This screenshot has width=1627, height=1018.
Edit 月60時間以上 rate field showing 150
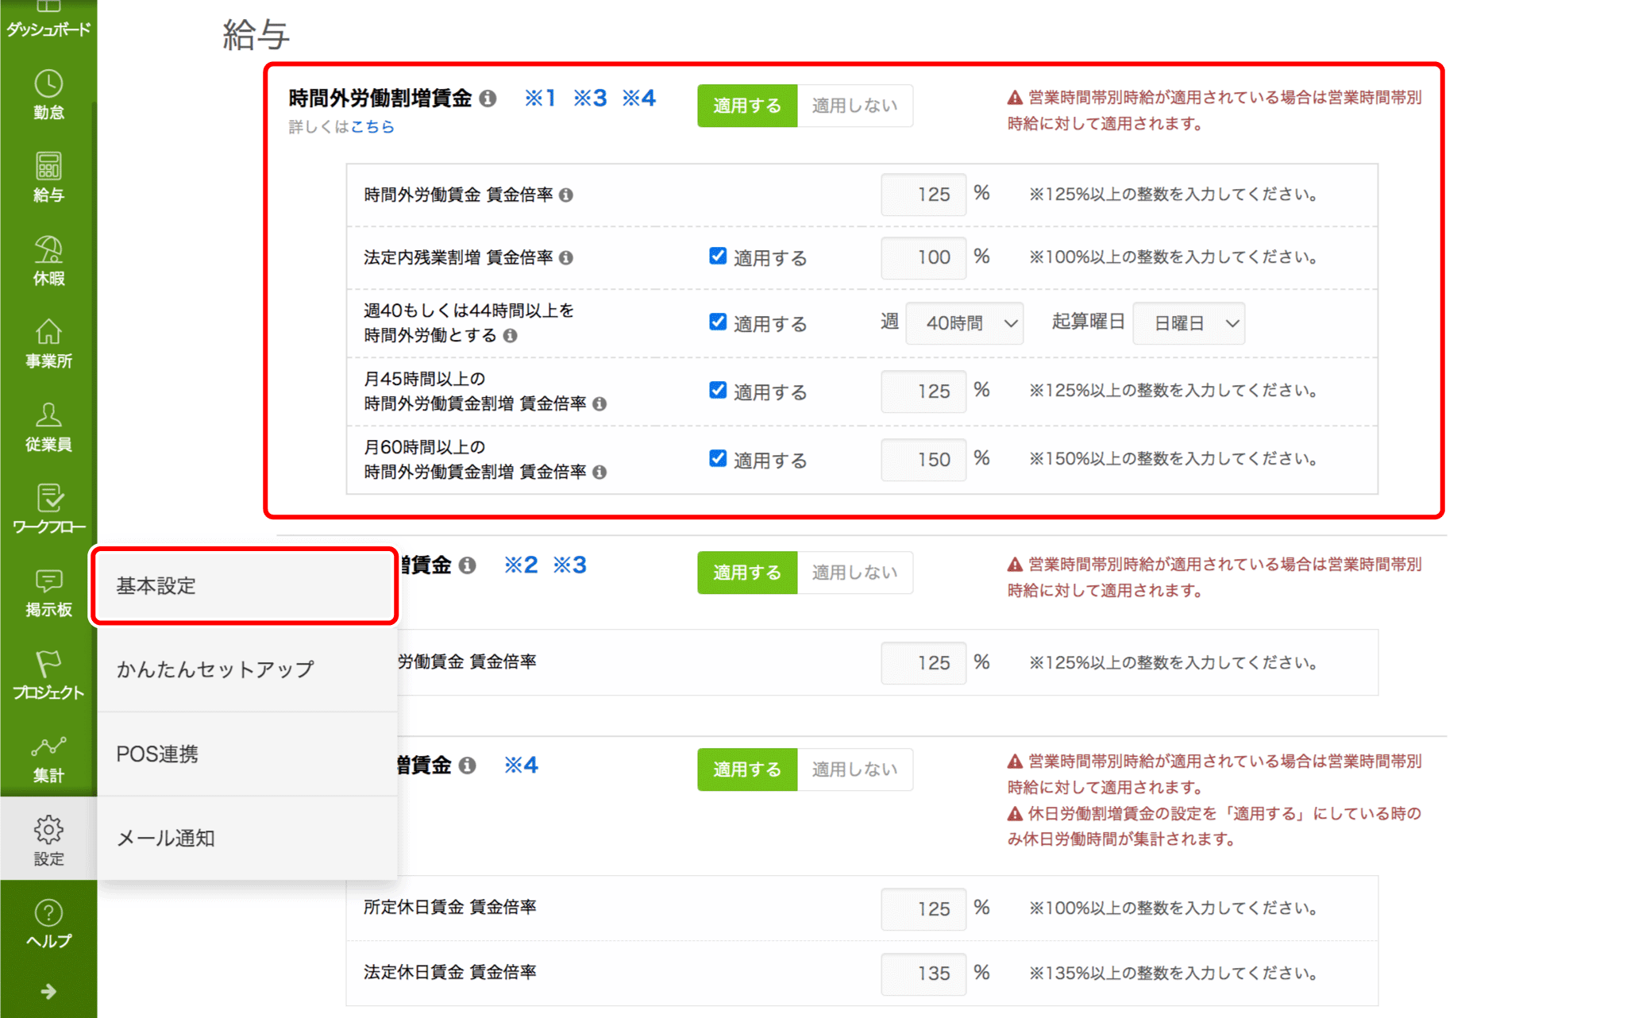tap(923, 460)
